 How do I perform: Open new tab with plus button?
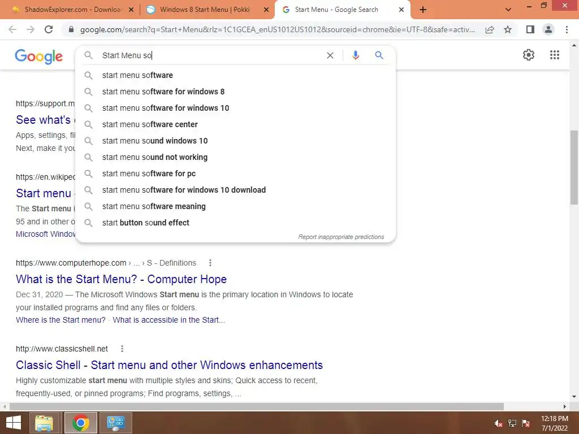423,10
